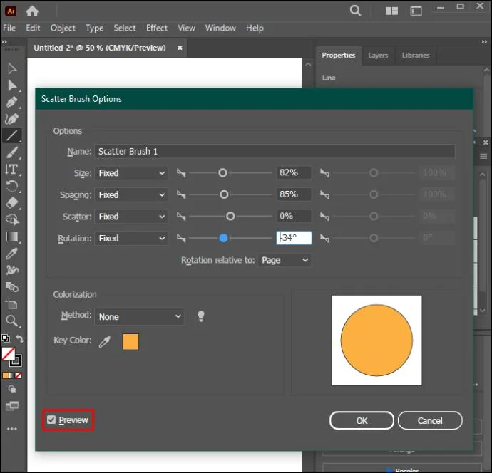Expand the collapsed right panel arrows
Screen dimensions: 492x473
(484, 42)
